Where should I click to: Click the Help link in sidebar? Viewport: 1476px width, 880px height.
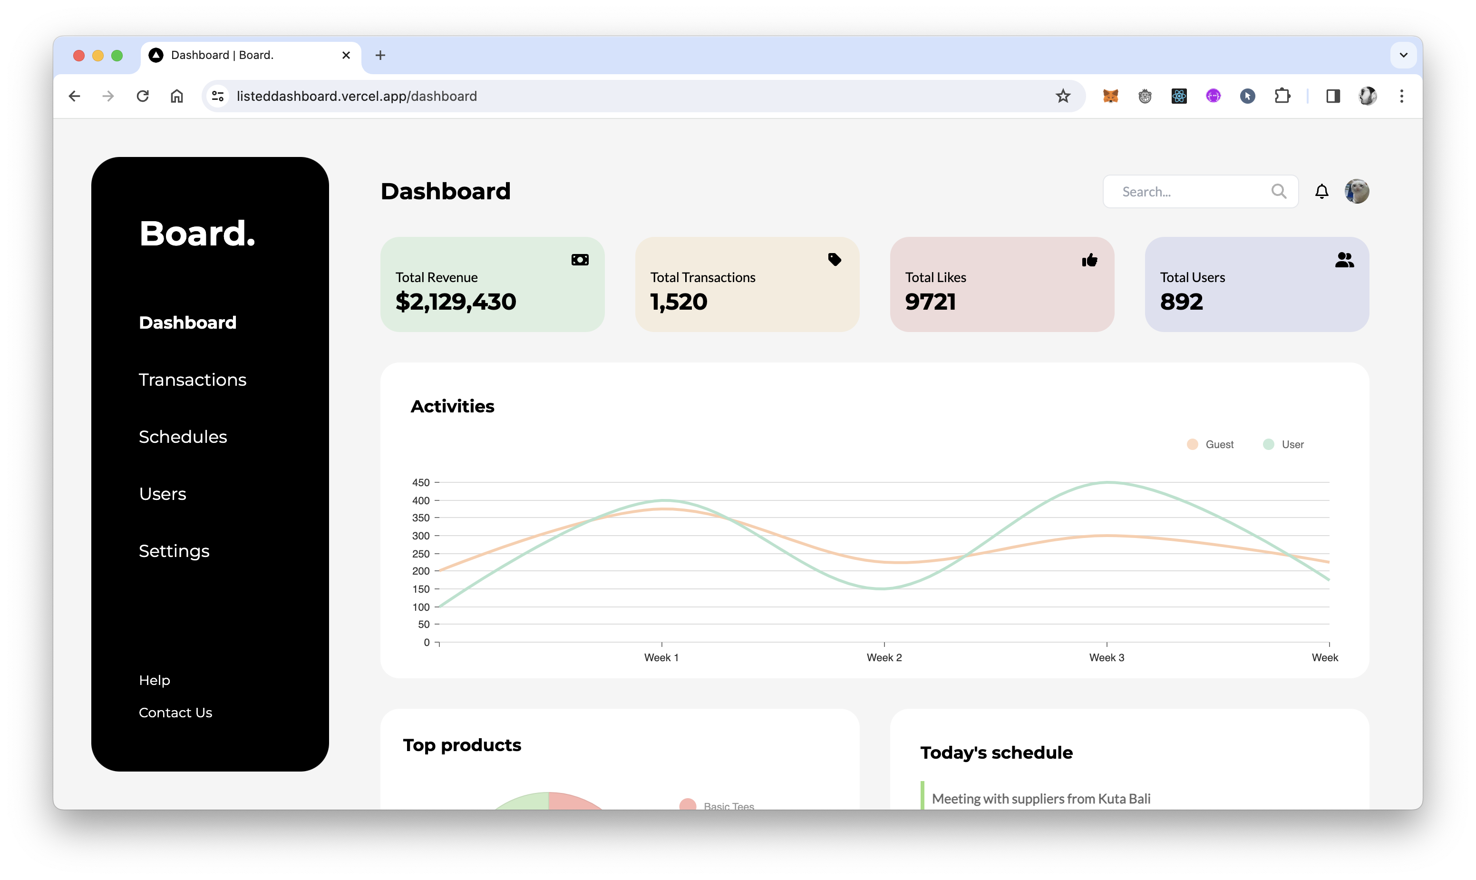pyautogui.click(x=154, y=680)
